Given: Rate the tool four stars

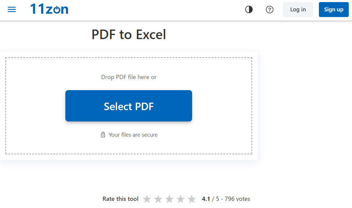Looking at the screenshot, I should click(180, 199).
